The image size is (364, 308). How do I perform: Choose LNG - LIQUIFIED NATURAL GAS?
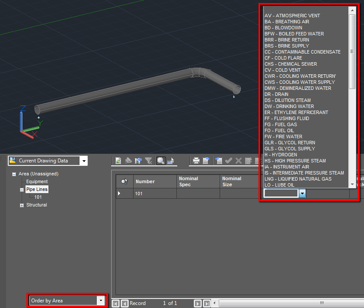click(x=298, y=178)
